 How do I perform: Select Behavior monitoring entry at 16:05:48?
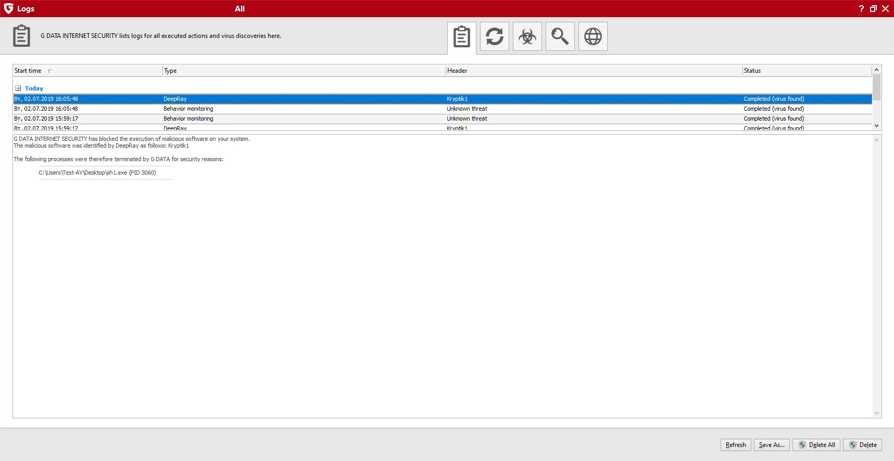tap(443, 109)
